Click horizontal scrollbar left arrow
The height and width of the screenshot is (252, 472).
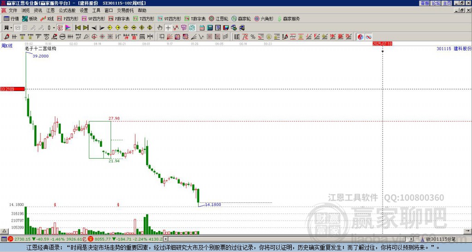click(165, 239)
